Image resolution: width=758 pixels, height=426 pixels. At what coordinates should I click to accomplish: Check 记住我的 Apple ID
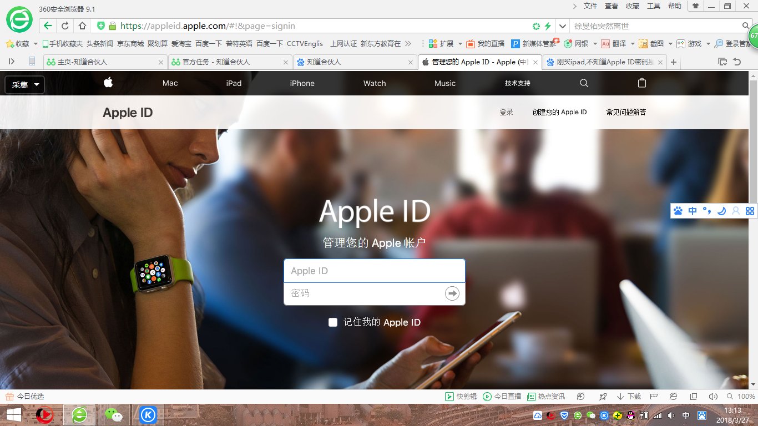[x=333, y=322]
